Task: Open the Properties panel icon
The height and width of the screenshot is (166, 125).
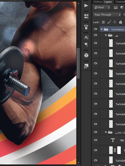Action: (86, 16)
